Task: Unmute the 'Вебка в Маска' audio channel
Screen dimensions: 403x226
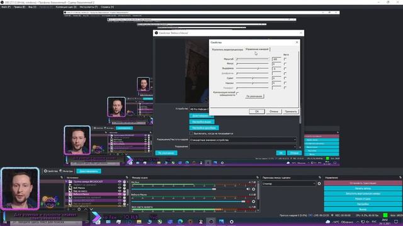Action: tap(248, 202)
